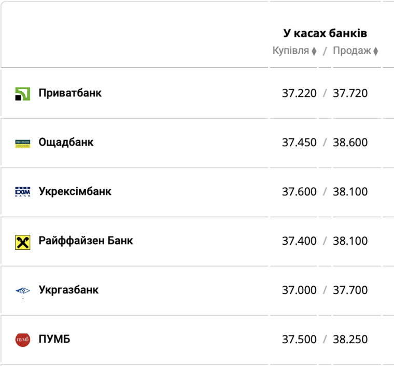Click the Raiffeisen Bank yellow logo
The height and width of the screenshot is (366, 394).
(x=23, y=242)
